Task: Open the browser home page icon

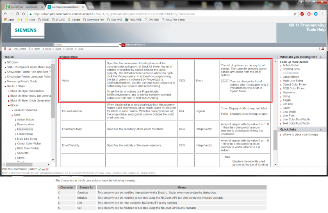Action: (x=23, y=14)
